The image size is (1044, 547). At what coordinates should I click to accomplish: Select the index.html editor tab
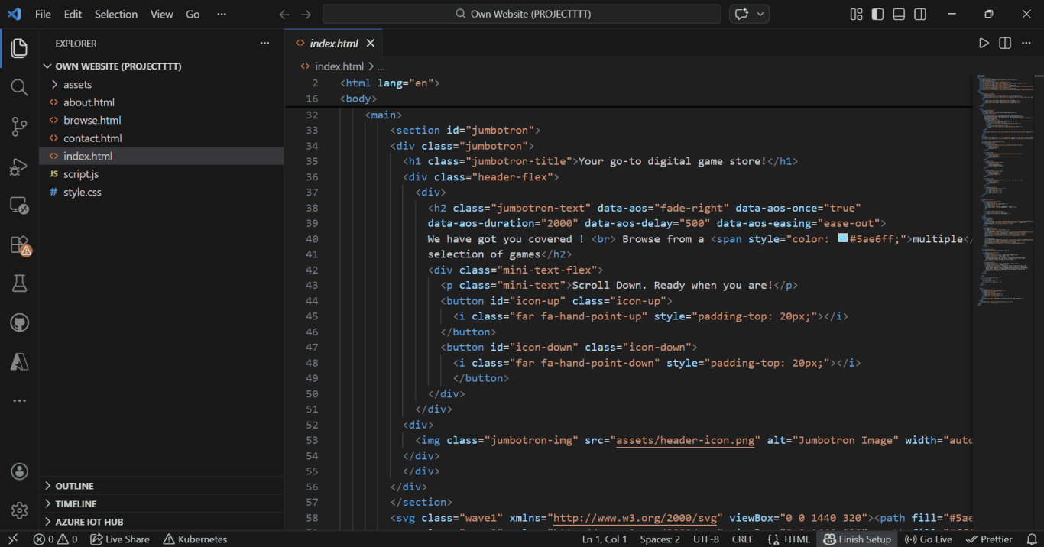333,44
